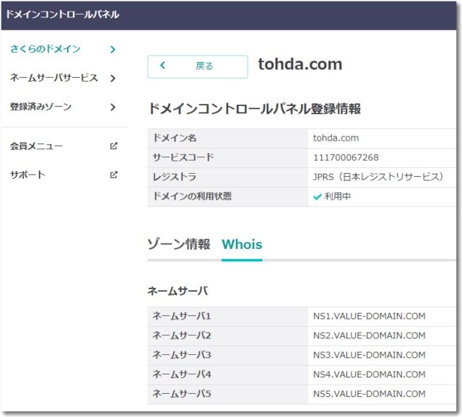Open 会員メニュー link

(36, 146)
